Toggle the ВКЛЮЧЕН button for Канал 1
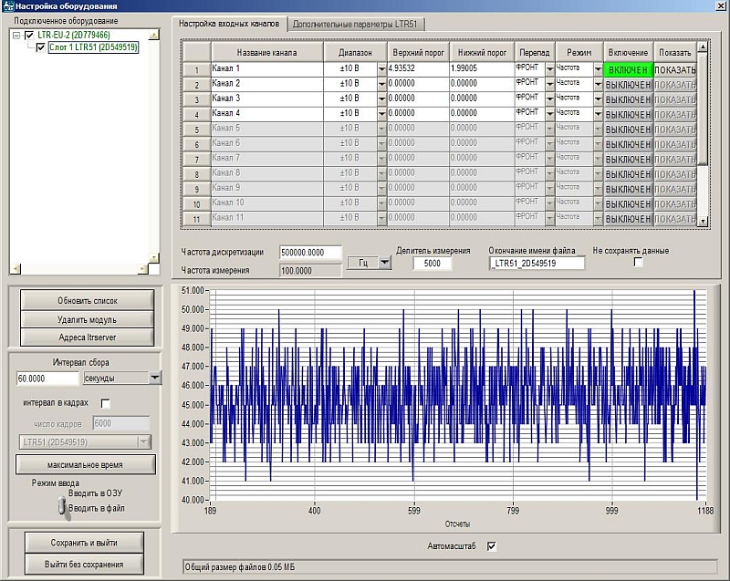This screenshot has height=581, width=730. [x=628, y=70]
